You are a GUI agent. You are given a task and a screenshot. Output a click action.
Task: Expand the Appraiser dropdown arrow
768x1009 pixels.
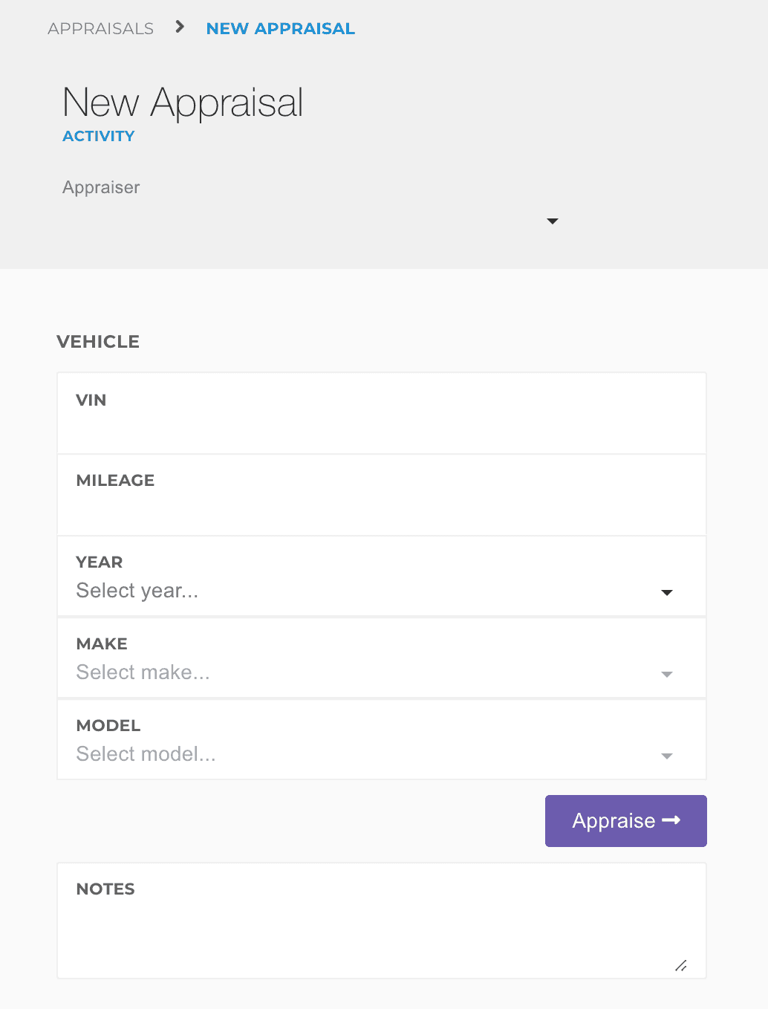(552, 221)
